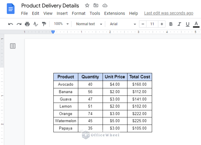Click the $5.00 unit price cell

click(x=115, y=121)
